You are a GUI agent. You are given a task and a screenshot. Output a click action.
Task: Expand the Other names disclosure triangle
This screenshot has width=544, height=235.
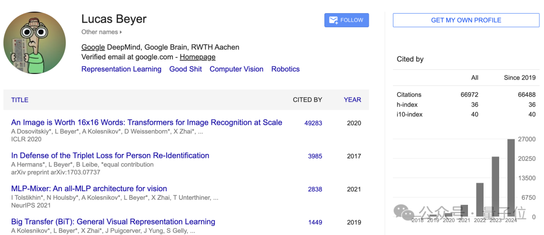coord(121,32)
